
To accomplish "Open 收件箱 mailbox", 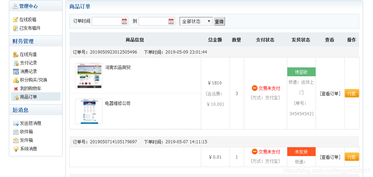I will coord(26,132).
